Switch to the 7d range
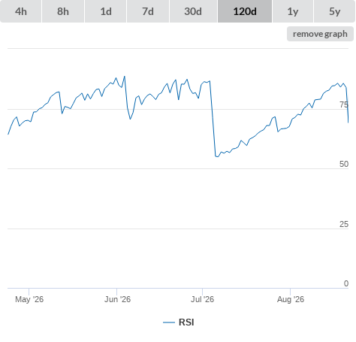The height and width of the screenshot is (342, 356). [148, 11]
